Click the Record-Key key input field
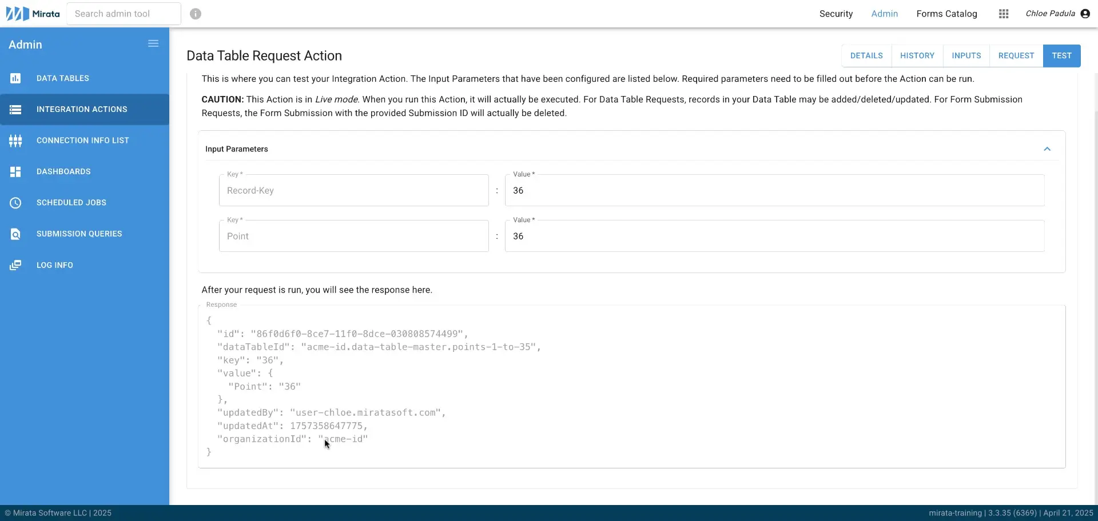Image resolution: width=1098 pixels, height=521 pixels. click(353, 190)
